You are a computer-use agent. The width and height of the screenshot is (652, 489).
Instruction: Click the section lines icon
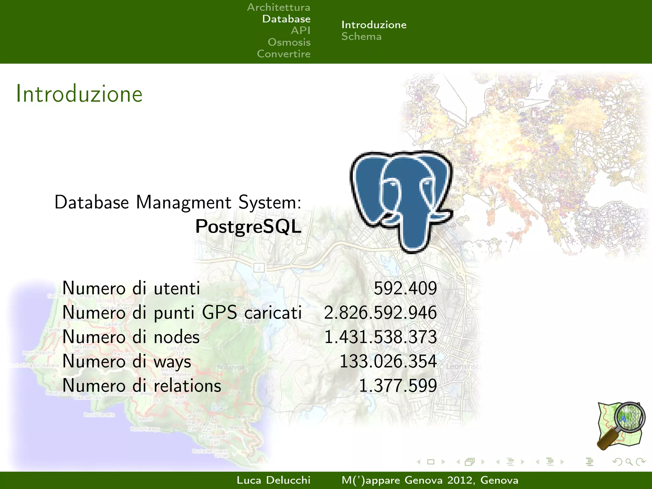(x=550, y=462)
